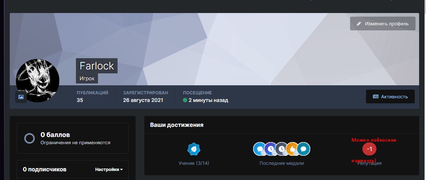Click the last teal speech-bubble medal
426x180 pixels.
[x=303, y=149]
